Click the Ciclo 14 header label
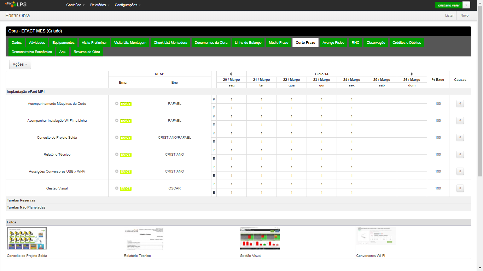This screenshot has width=483, height=271. (x=322, y=74)
